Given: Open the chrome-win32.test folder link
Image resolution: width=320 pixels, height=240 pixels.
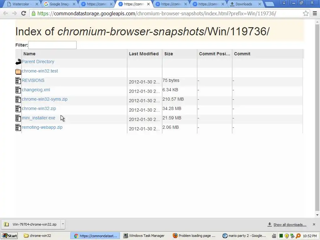Looking at the screenshot, I should click(x=40, y=71).
